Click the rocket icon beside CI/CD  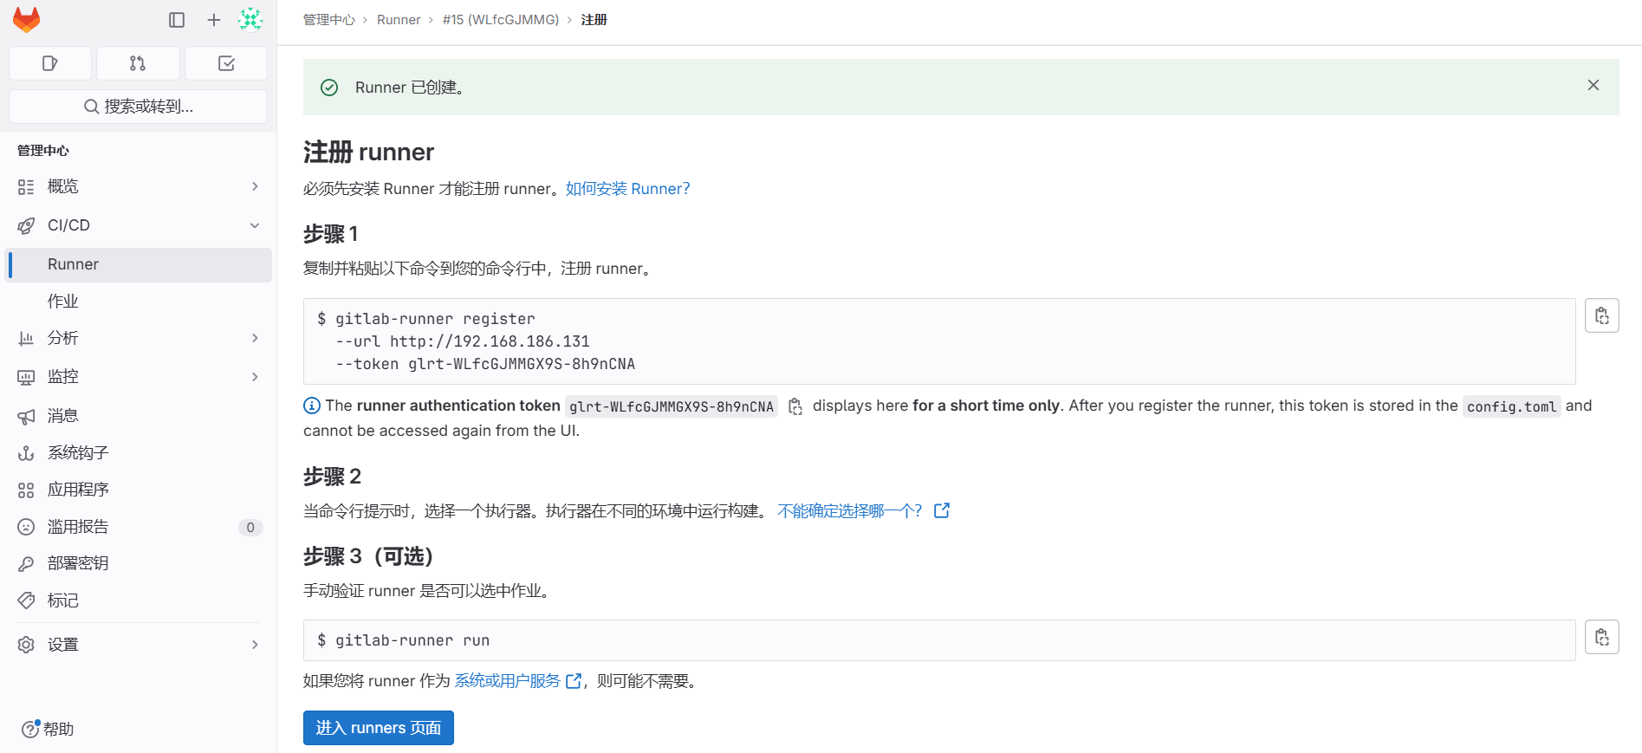point(26,226)
